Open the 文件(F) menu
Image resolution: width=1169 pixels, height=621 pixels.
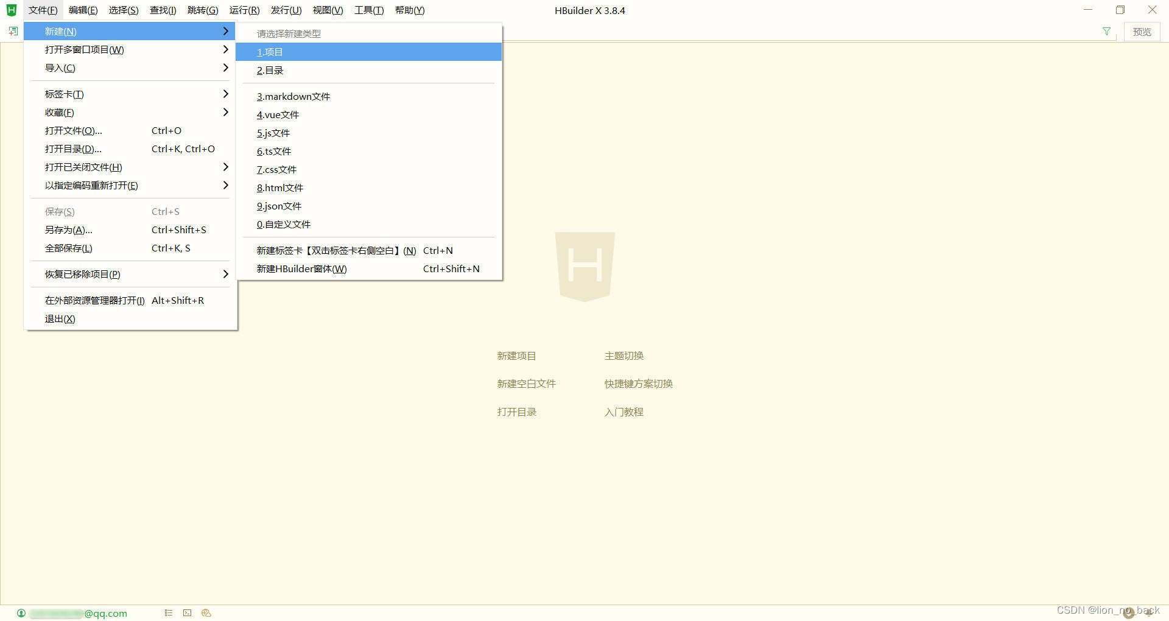(x=43, y=10)
